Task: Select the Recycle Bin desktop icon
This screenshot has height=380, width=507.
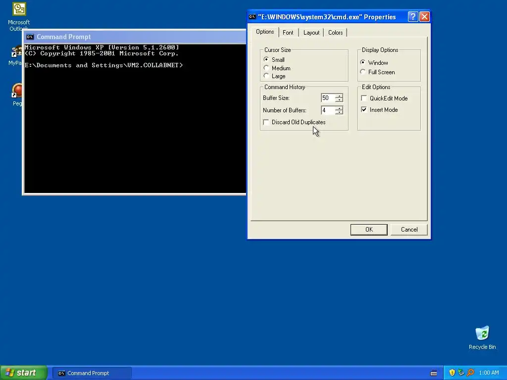Action: [x=482, y=337]
